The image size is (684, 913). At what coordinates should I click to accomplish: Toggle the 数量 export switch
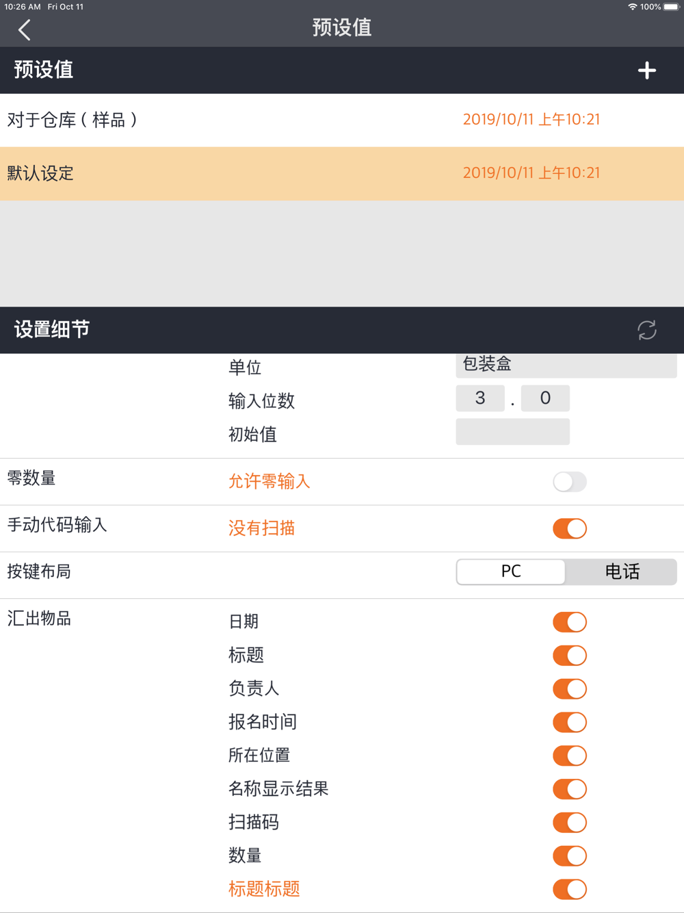[x=570, y=856]
